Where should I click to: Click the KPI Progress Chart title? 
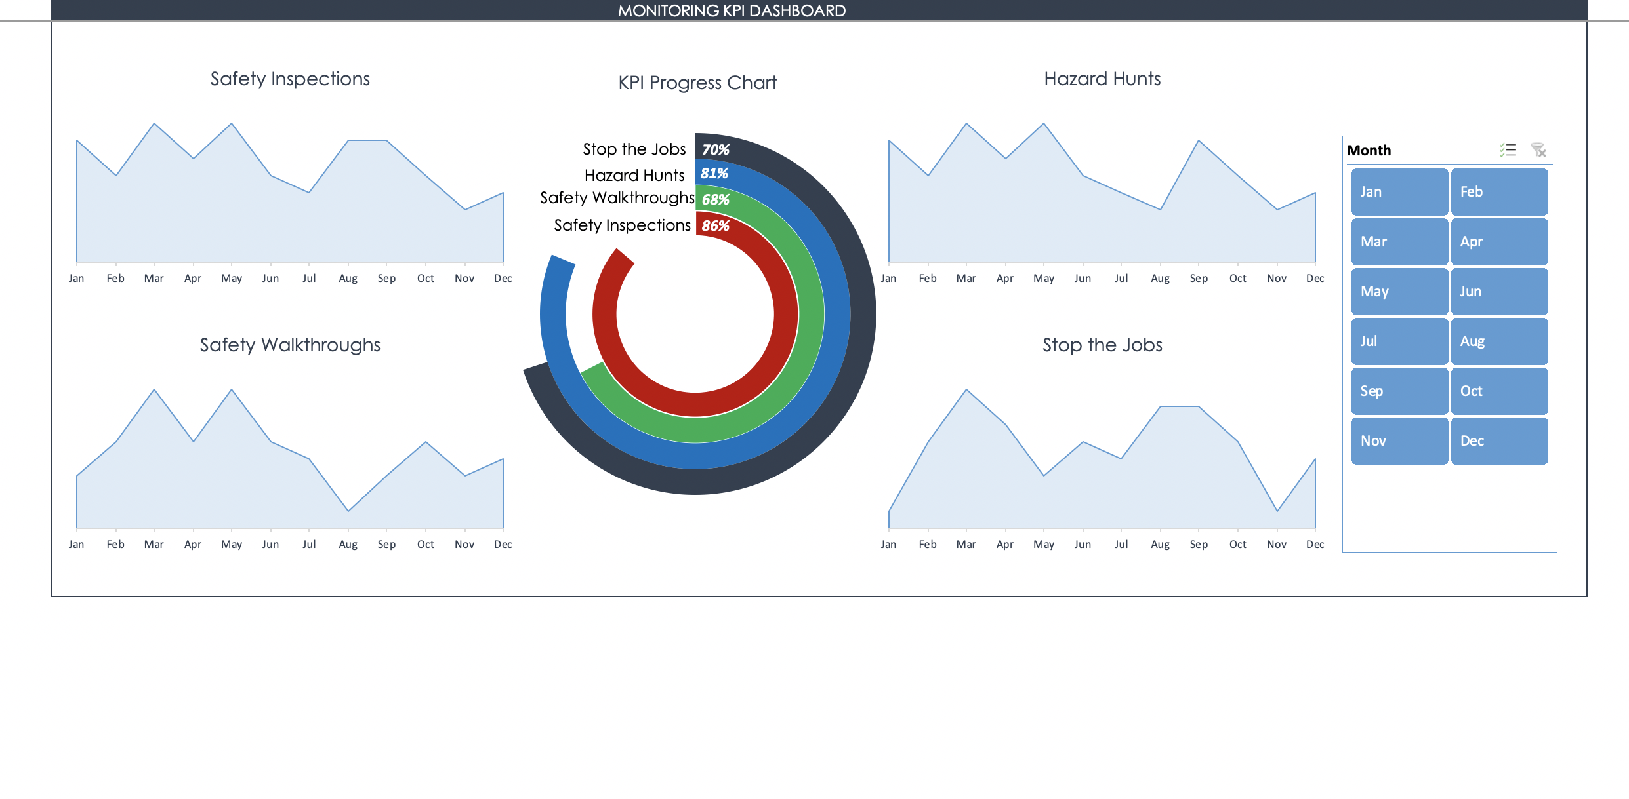[x=697, y=83]
